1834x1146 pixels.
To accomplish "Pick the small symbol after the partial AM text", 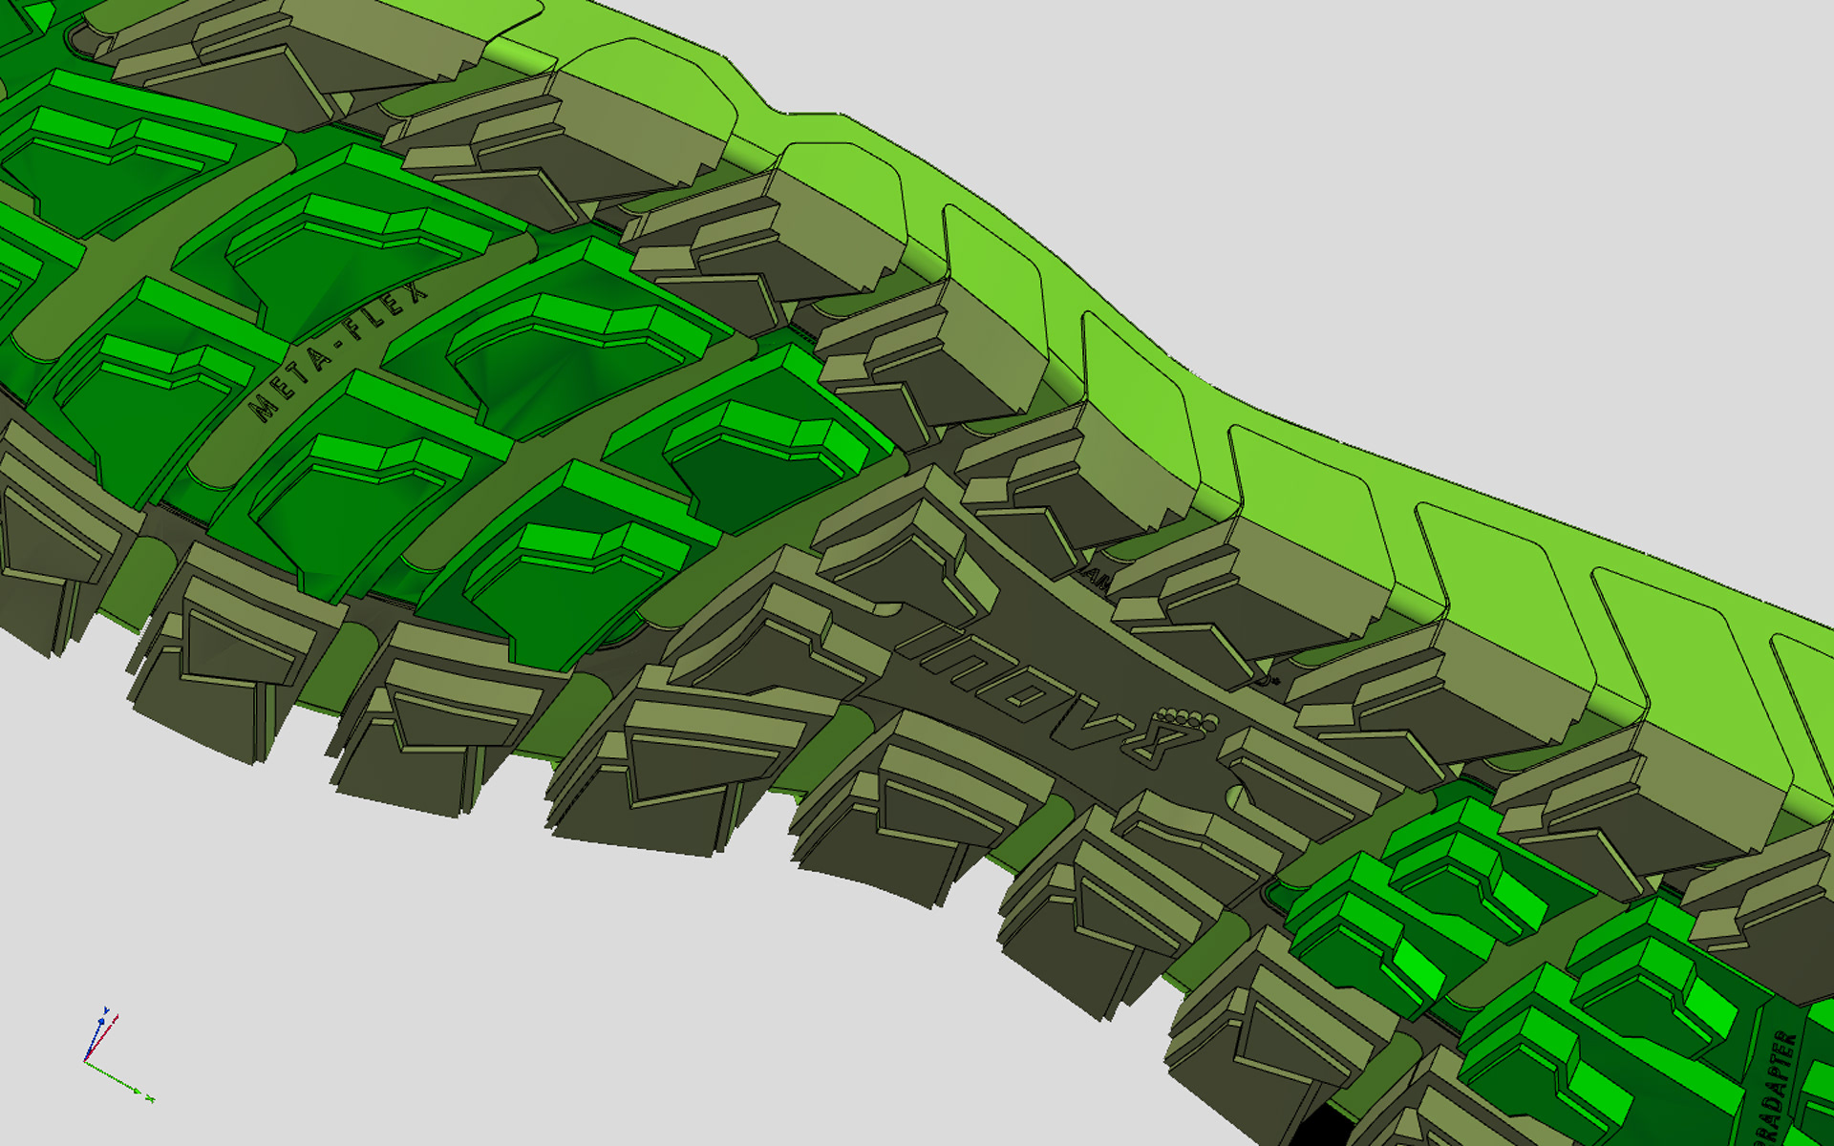I will click(1270, 681).
